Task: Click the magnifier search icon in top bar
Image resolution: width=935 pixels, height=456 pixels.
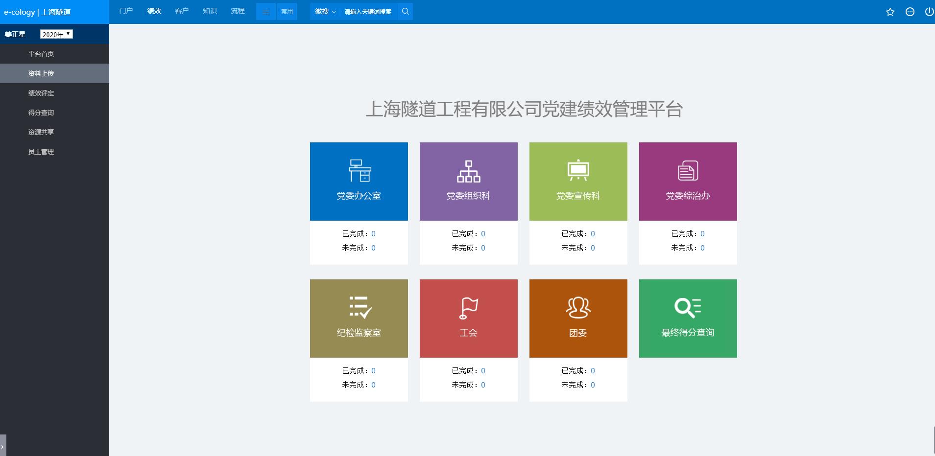Action: coord(405,11)
